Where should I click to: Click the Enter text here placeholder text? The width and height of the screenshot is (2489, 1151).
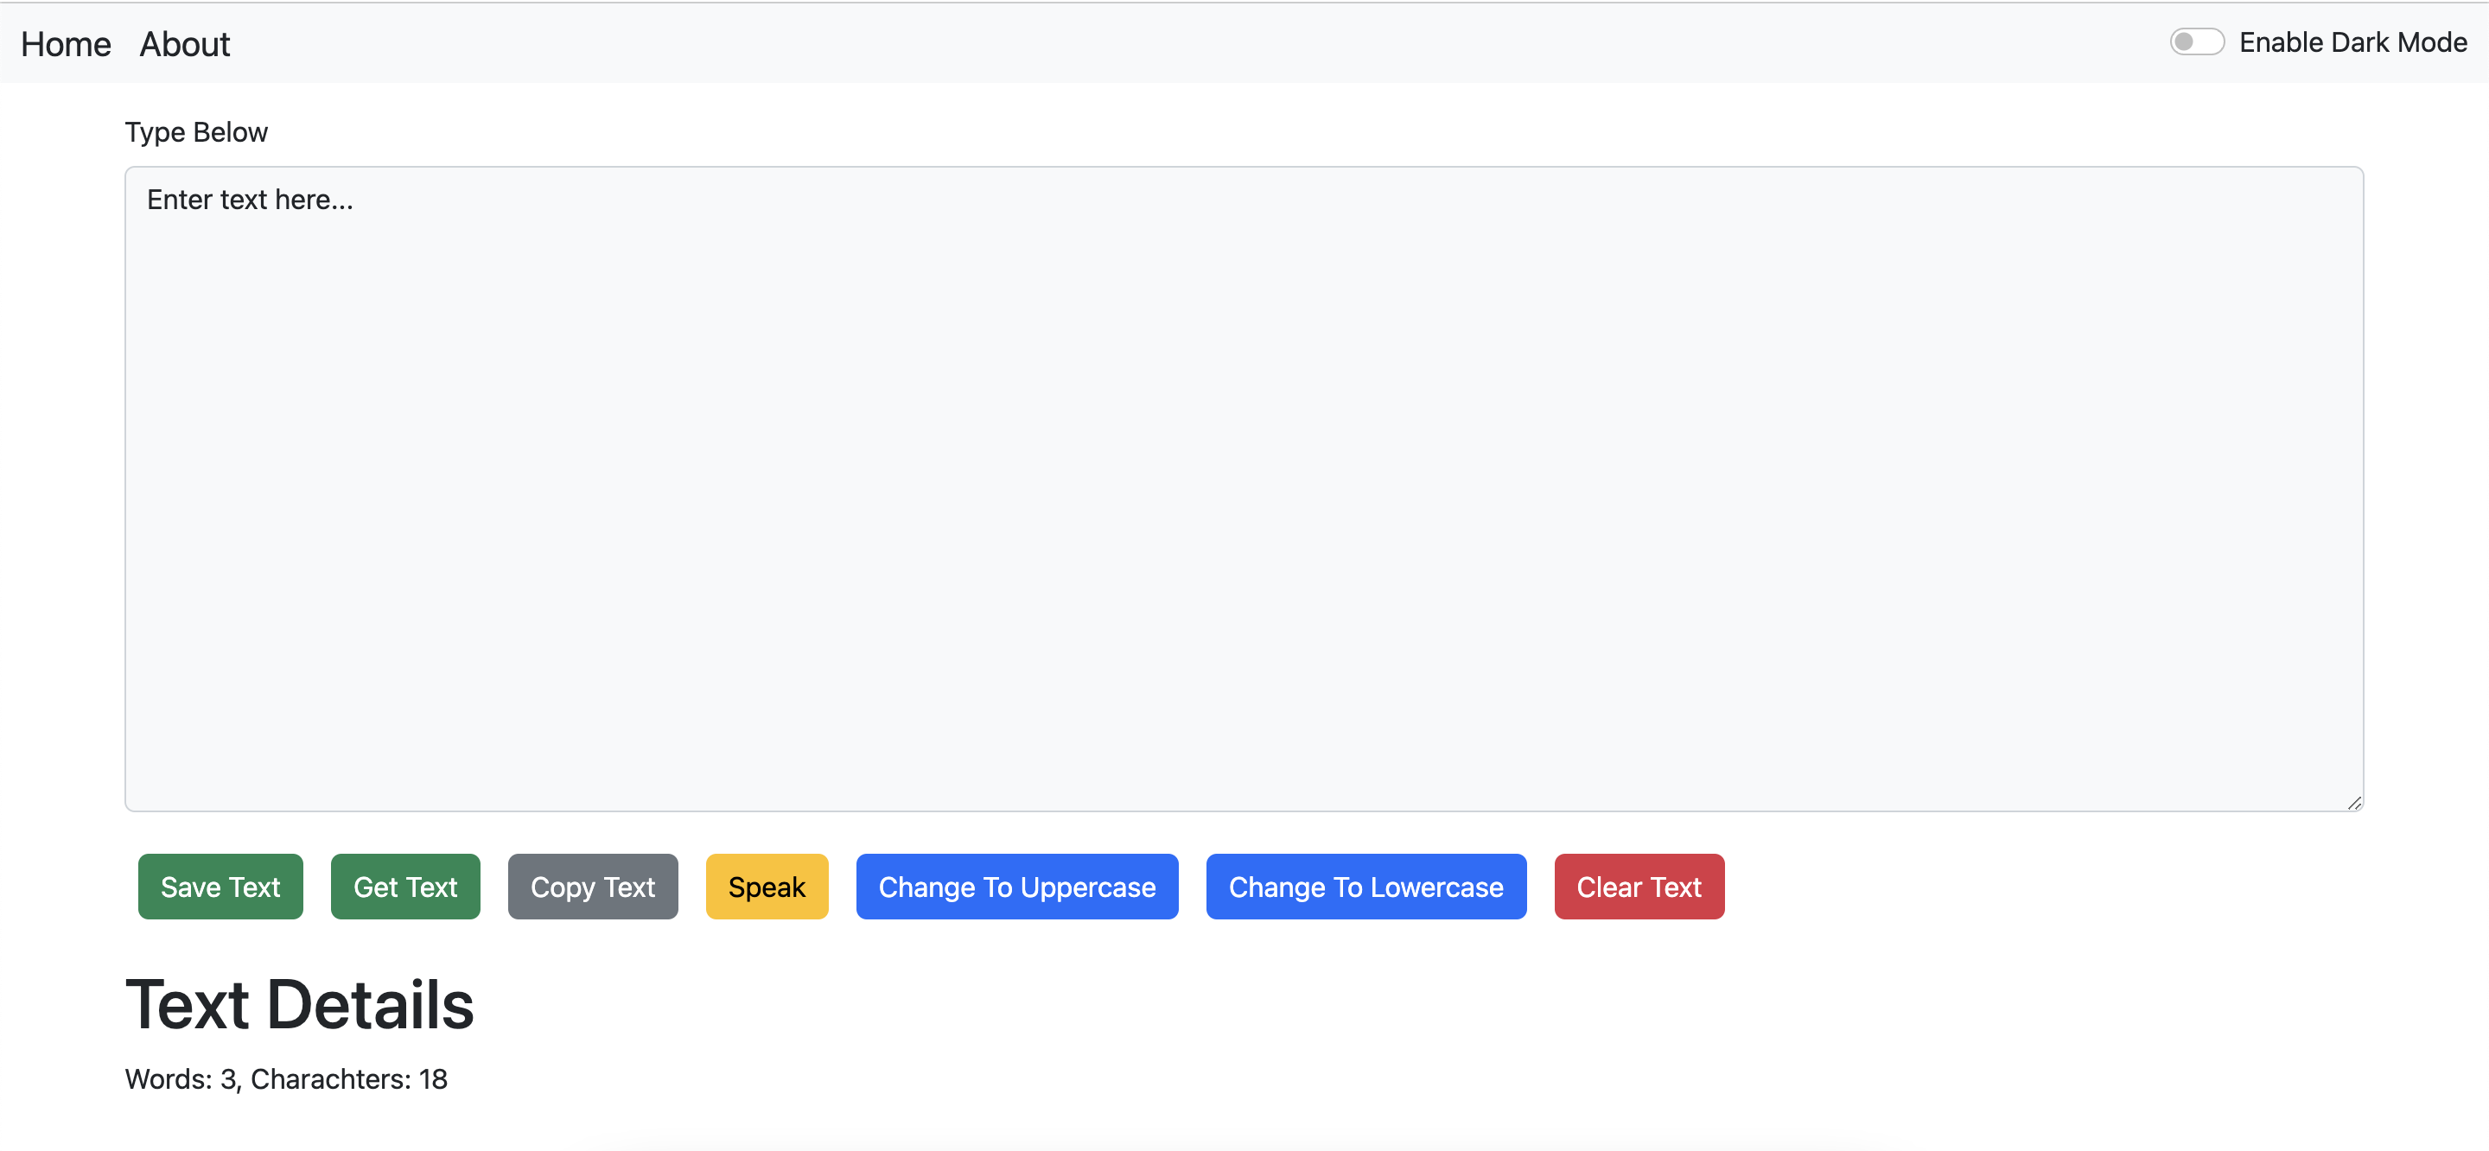coord(249,200)
